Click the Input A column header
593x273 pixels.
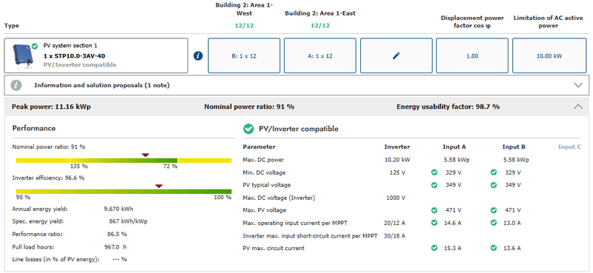click(454, 147)
